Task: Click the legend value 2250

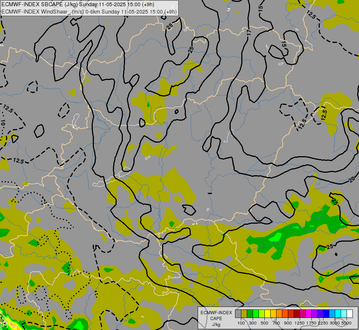Action: coord(323,323)
